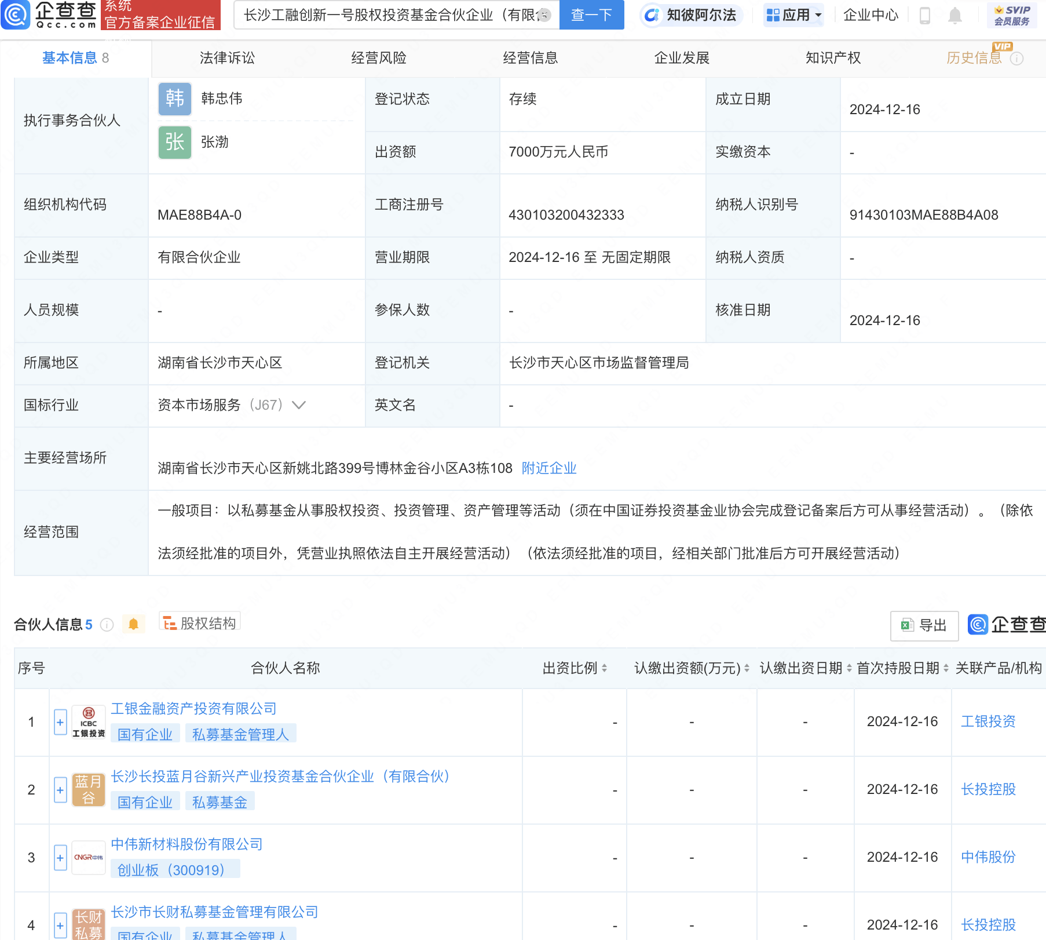The width and height of the screenshot is (1046, 940).
Task: Click info icon next to 合伙人信息
Action: pyautogui.click(x=107, y=625)
